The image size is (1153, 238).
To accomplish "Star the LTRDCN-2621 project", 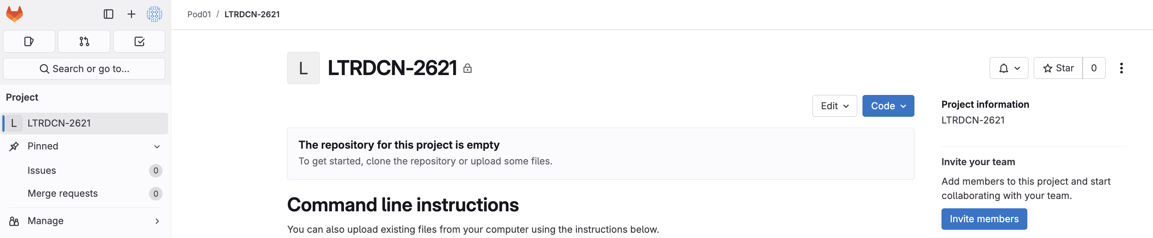I will (1058, 68).
